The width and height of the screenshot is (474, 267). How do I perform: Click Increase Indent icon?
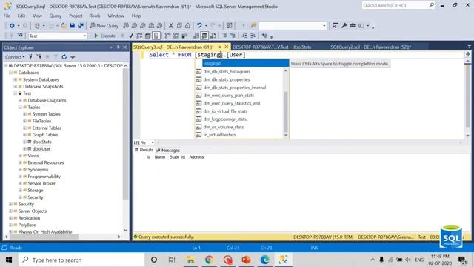coord(253,36)
